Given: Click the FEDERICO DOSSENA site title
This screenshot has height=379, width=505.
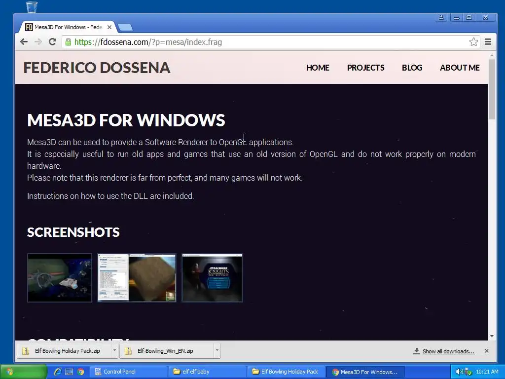Looking at the screenshot, I should tap(97, 68).
